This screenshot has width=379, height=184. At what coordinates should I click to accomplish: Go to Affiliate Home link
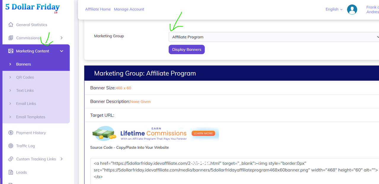[98, 9]
